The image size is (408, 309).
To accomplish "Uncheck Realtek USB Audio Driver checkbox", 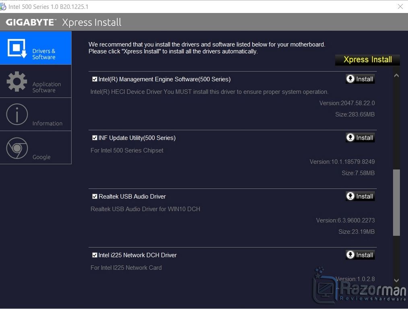I will click(95, 196).
